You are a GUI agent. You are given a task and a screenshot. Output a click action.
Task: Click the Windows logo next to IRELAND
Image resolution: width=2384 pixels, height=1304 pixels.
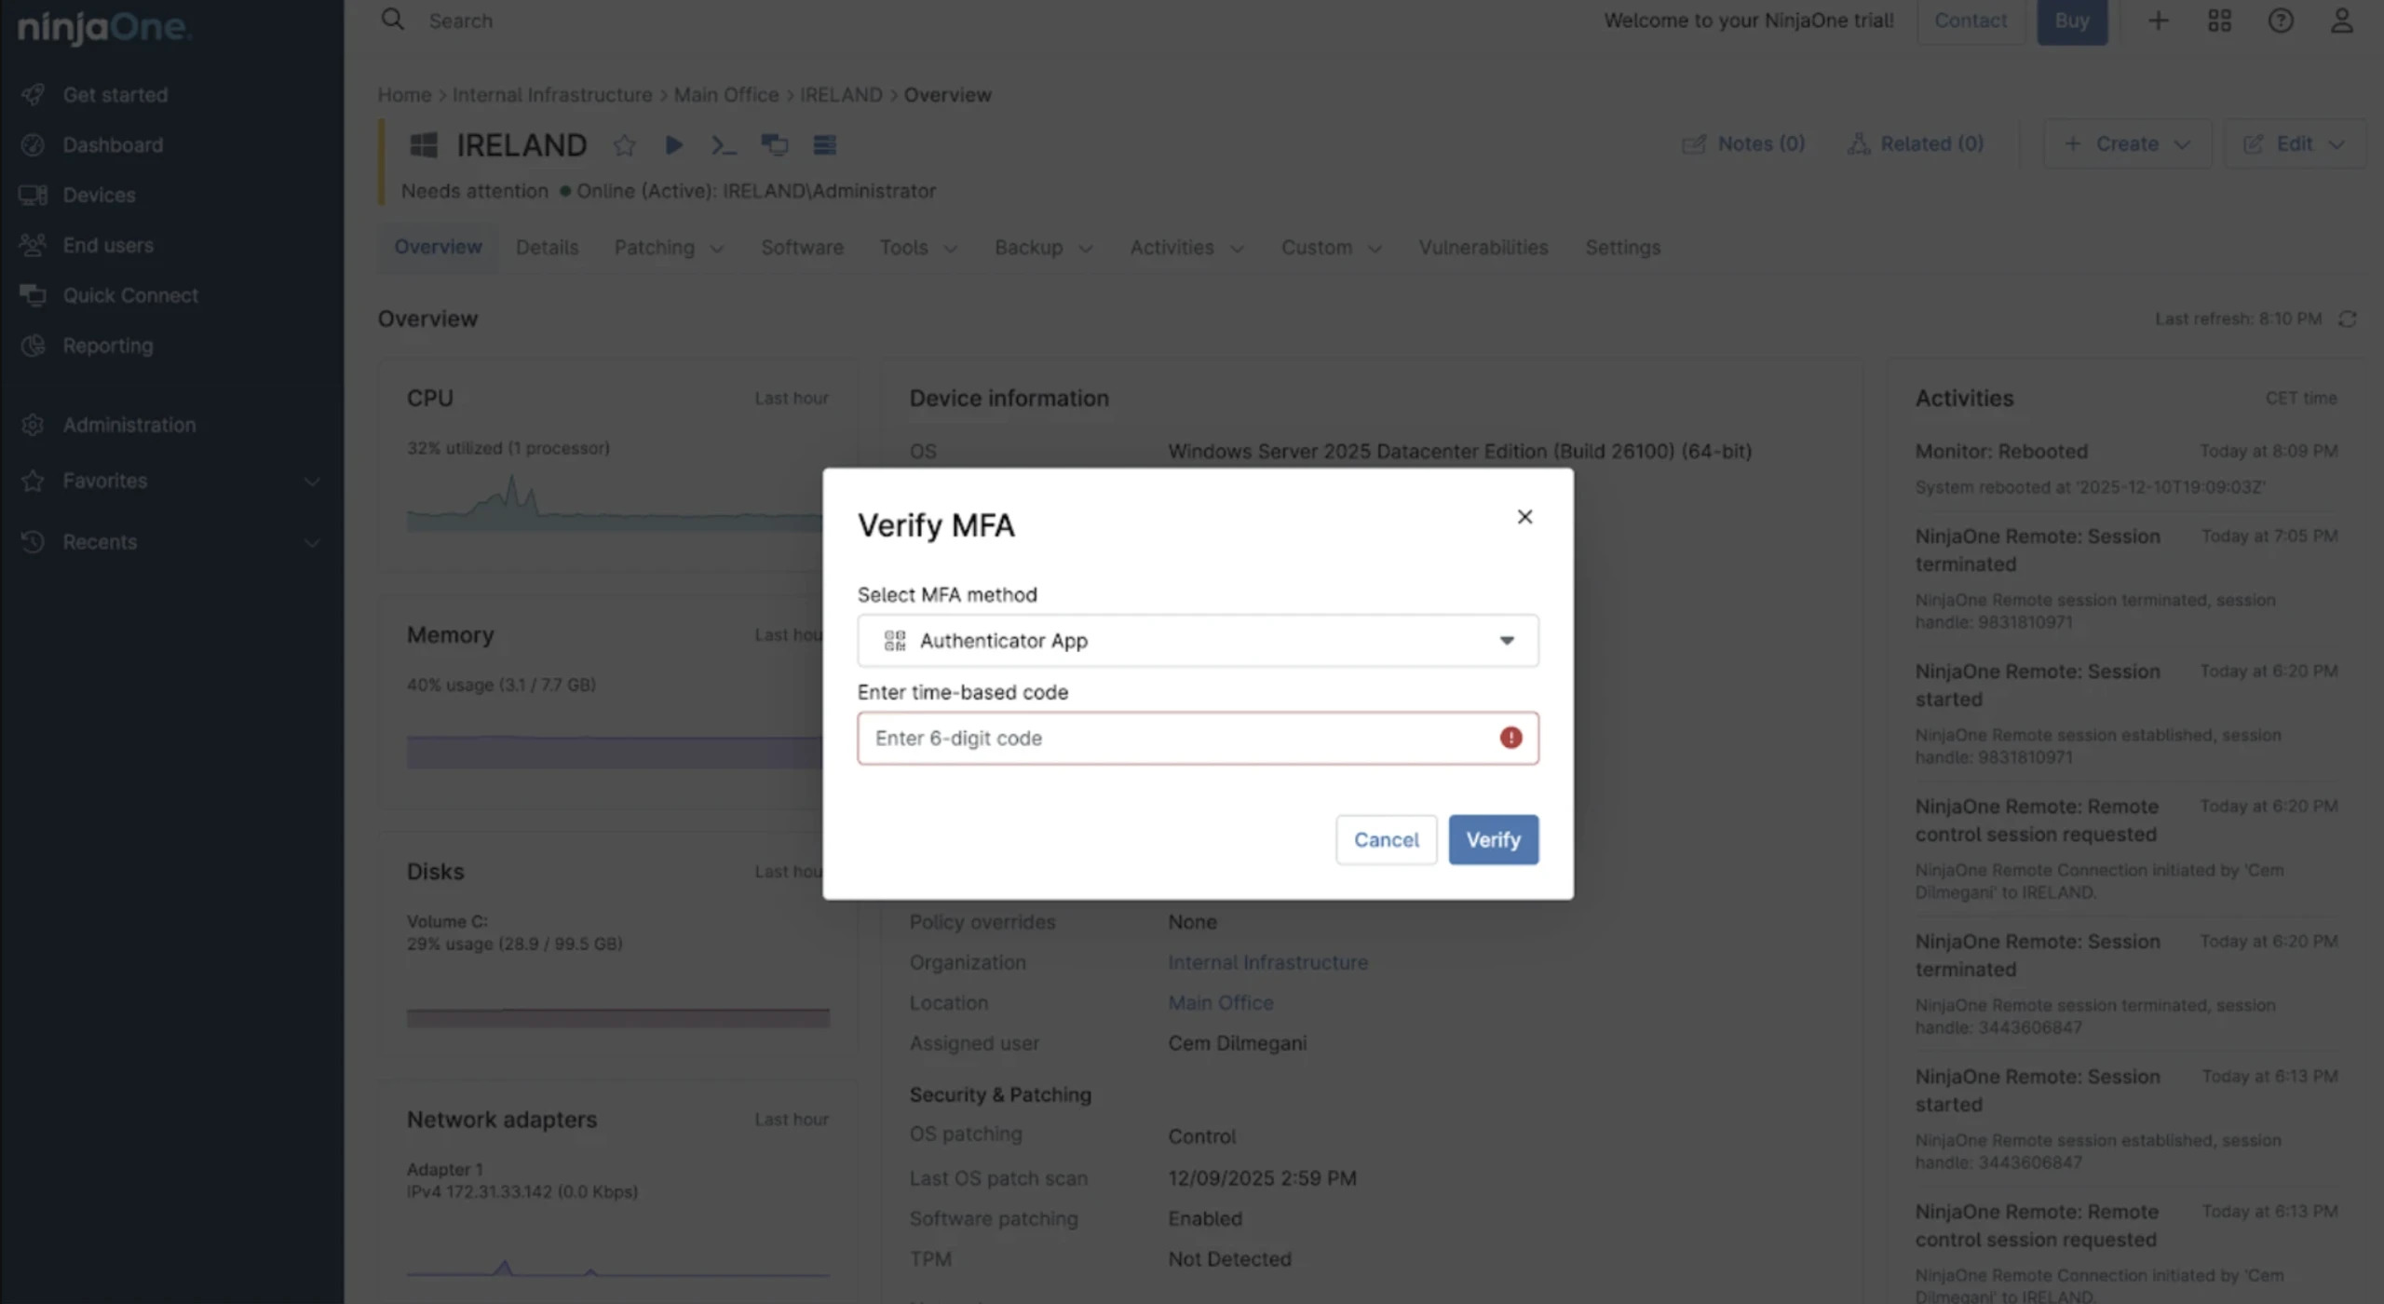point(424,144)
